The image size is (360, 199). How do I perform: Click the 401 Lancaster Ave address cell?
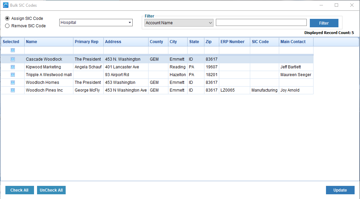click(x=126, y=67)
